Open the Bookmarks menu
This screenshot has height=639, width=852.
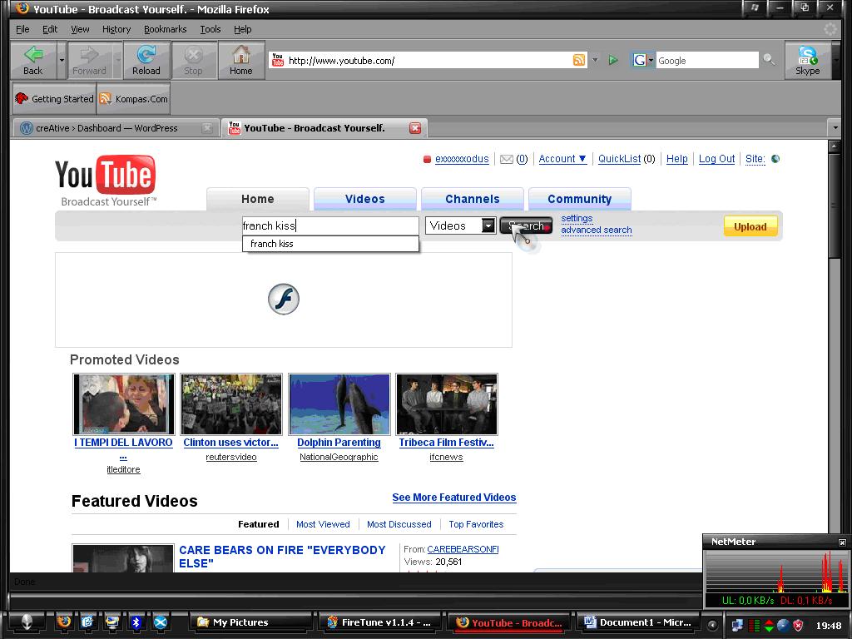pyautogui.click(x=165, y=29)
